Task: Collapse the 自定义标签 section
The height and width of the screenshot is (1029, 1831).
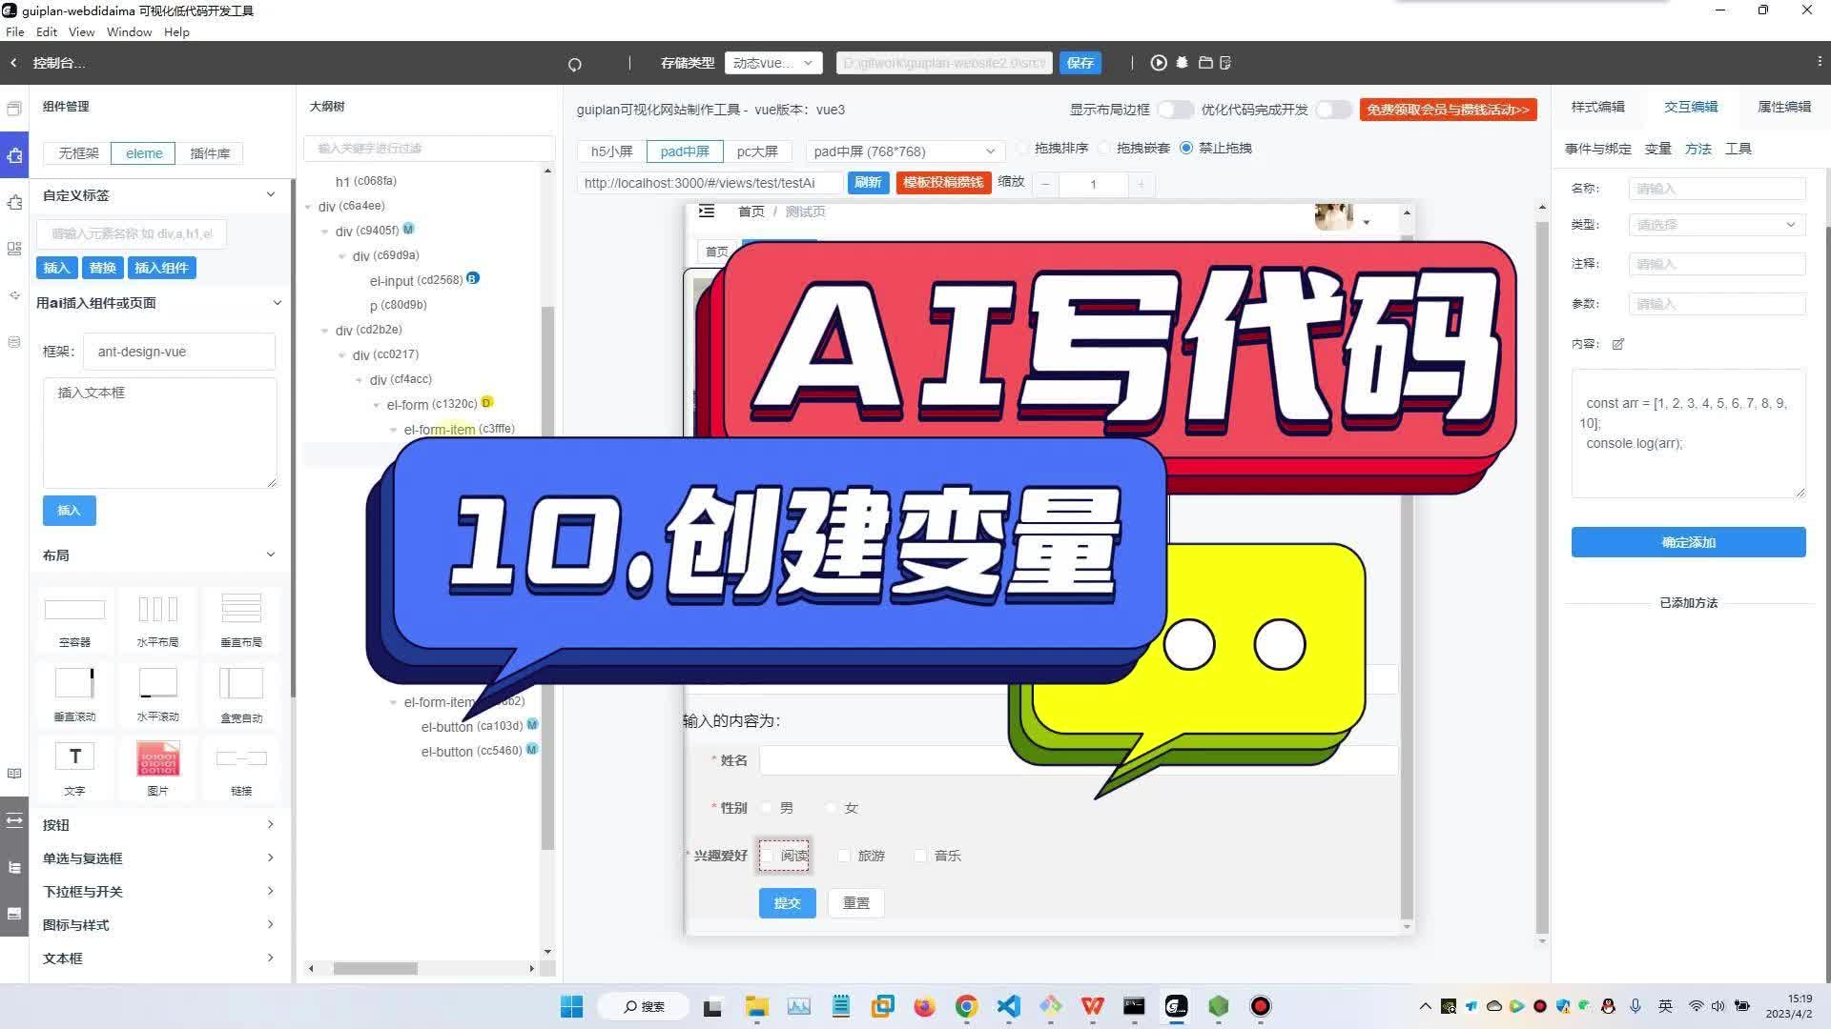Action: tap(271, 194)
